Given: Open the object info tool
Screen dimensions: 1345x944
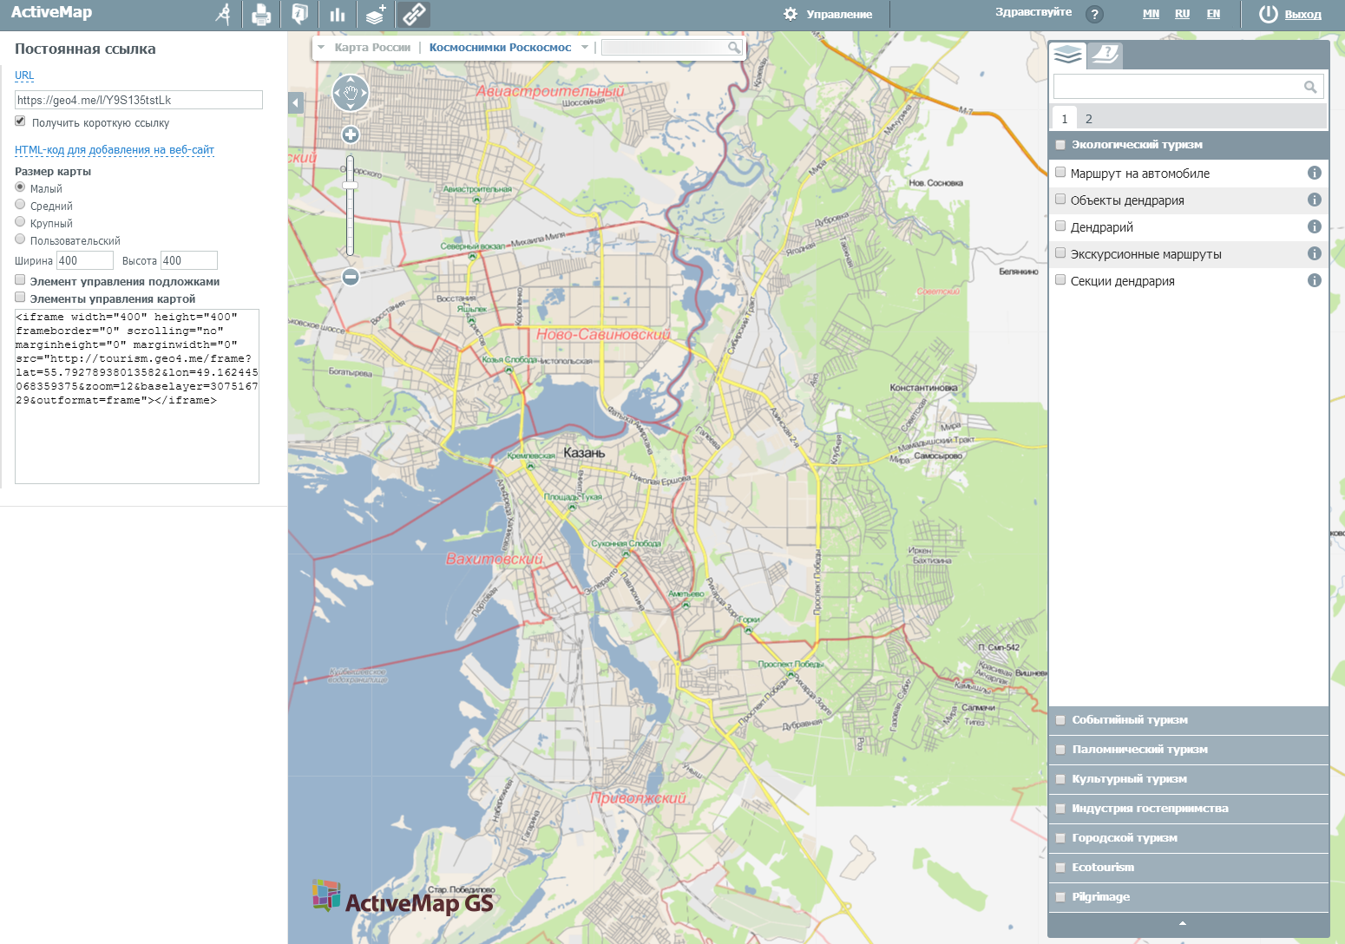Looking at the screenshot, I should (299, 14).
